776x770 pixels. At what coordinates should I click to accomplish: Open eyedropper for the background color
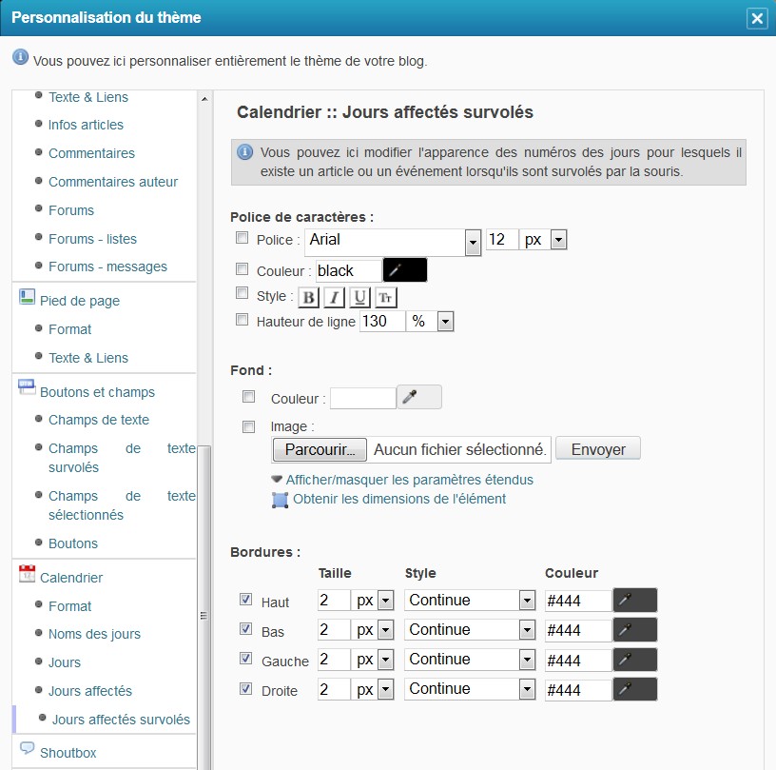tap(419, 397)
